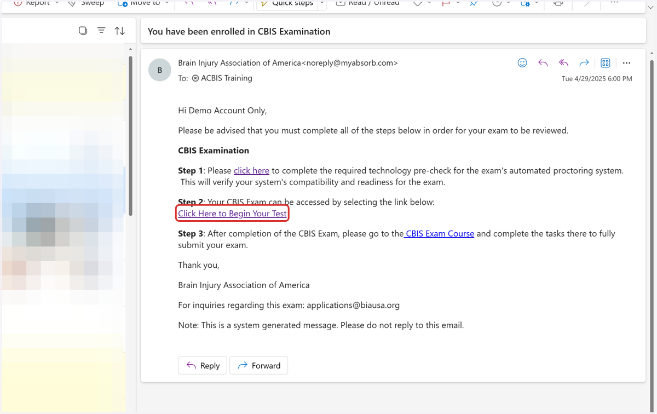Image resolution: width=657 pixels, height=414 pixels.
Task: Open the Click Here to Begin Your Test link
Action: (x=232, y=214)
